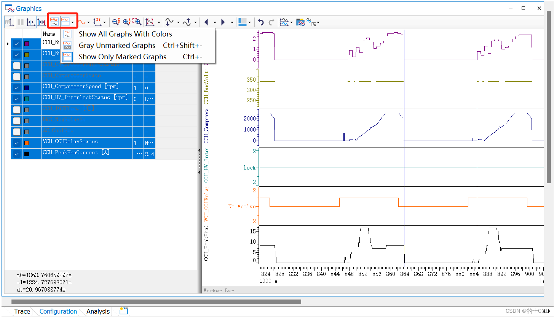
Task: Open the Analysis tab
Action: point(98,311)
